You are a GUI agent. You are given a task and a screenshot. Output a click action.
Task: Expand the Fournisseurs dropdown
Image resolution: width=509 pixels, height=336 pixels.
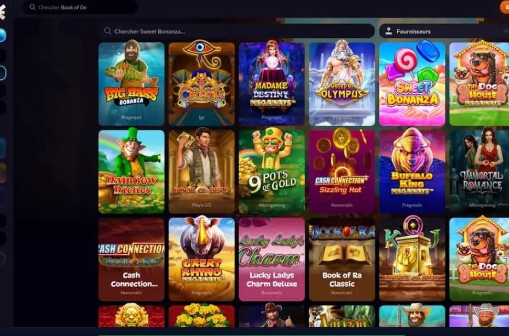click(x=444, y=31)
